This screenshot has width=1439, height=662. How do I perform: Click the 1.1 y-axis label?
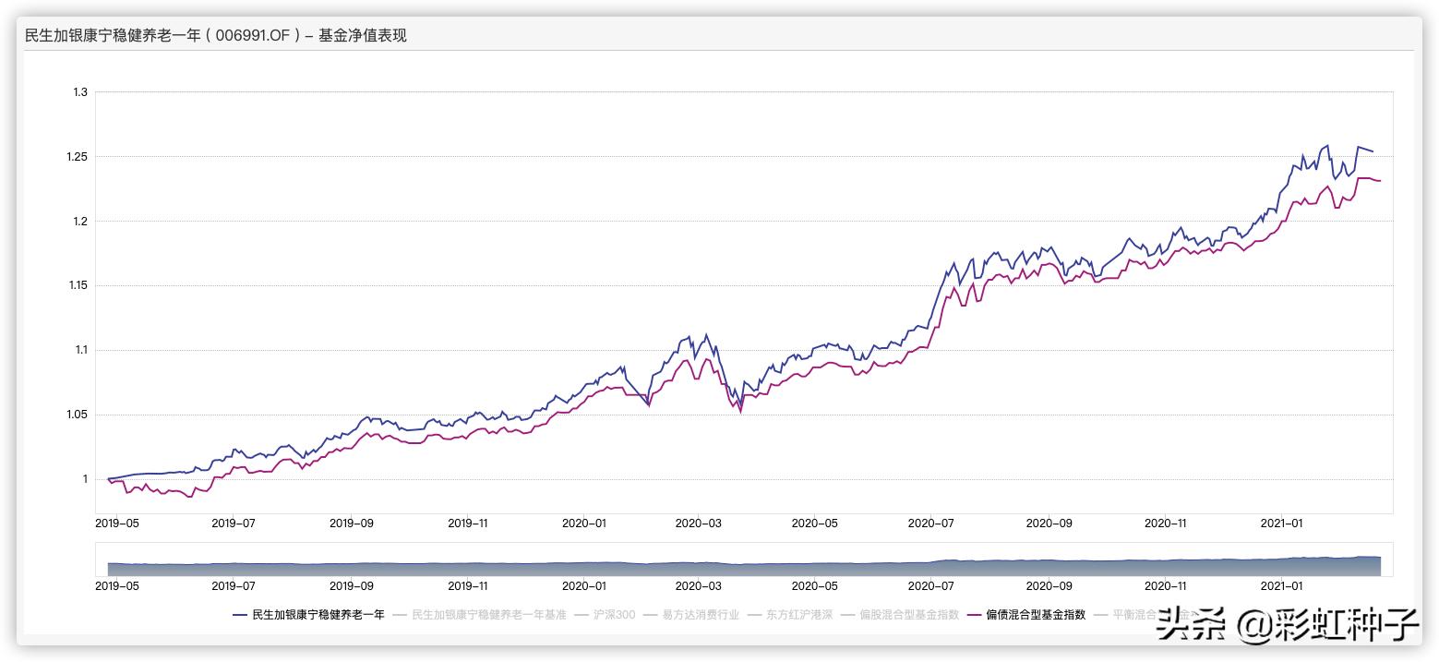tap(79, 350)
